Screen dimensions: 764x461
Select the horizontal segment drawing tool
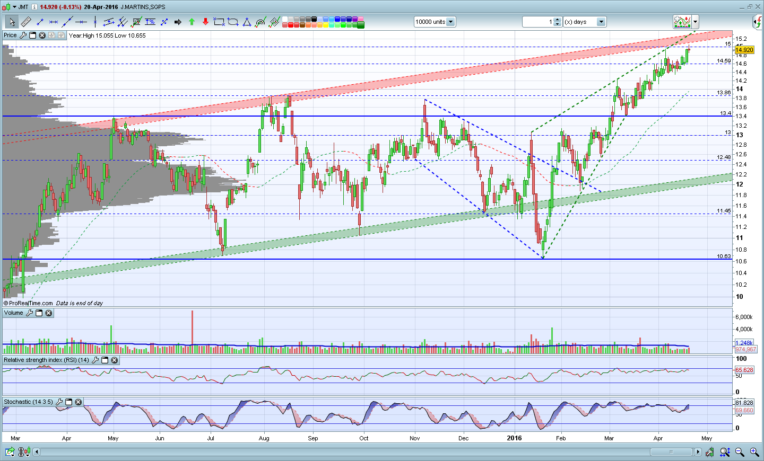point(54,22)
